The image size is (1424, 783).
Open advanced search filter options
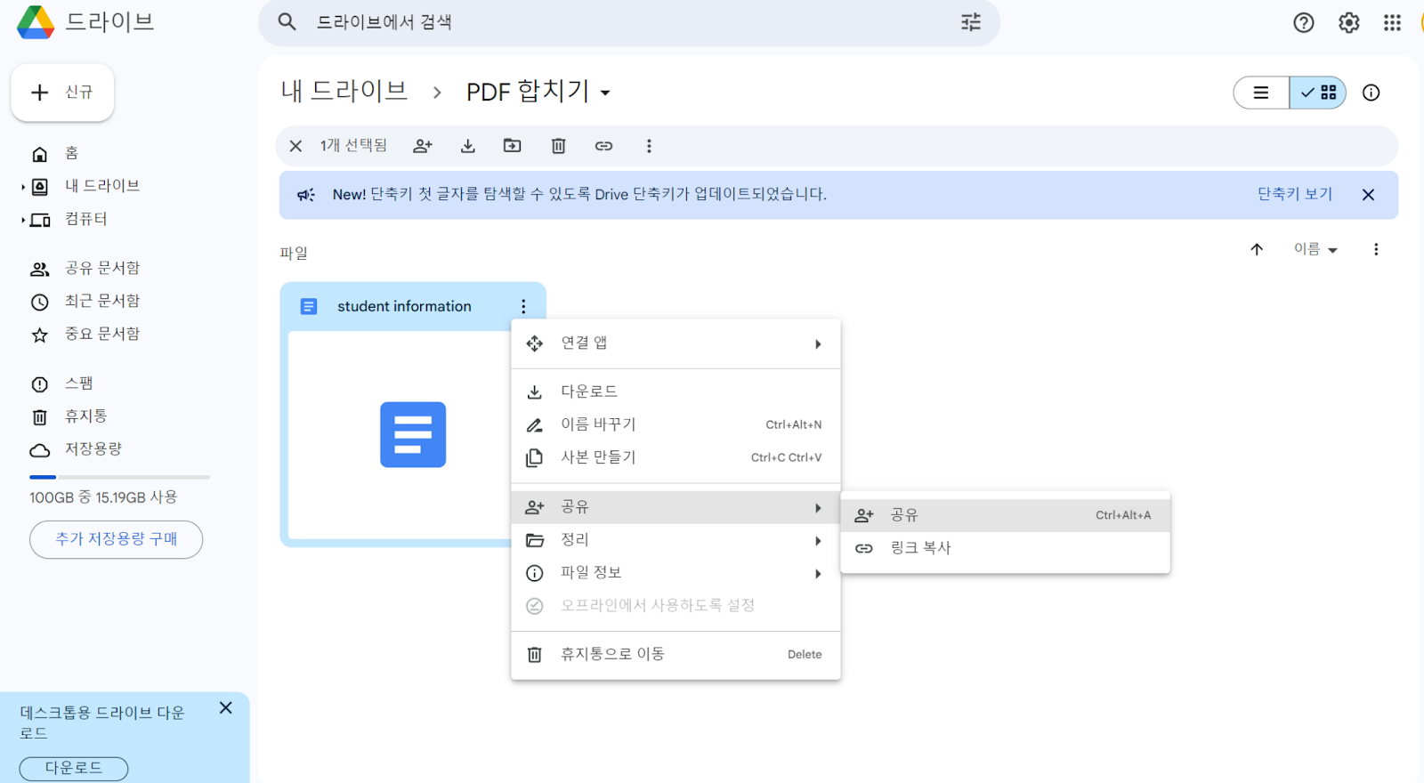tap(971, 22)
